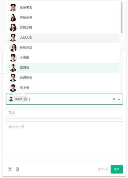Screen dimensions: 128x178
Task: Remove 成瀬泊 chip with its x icon
Action: (25, 99)
